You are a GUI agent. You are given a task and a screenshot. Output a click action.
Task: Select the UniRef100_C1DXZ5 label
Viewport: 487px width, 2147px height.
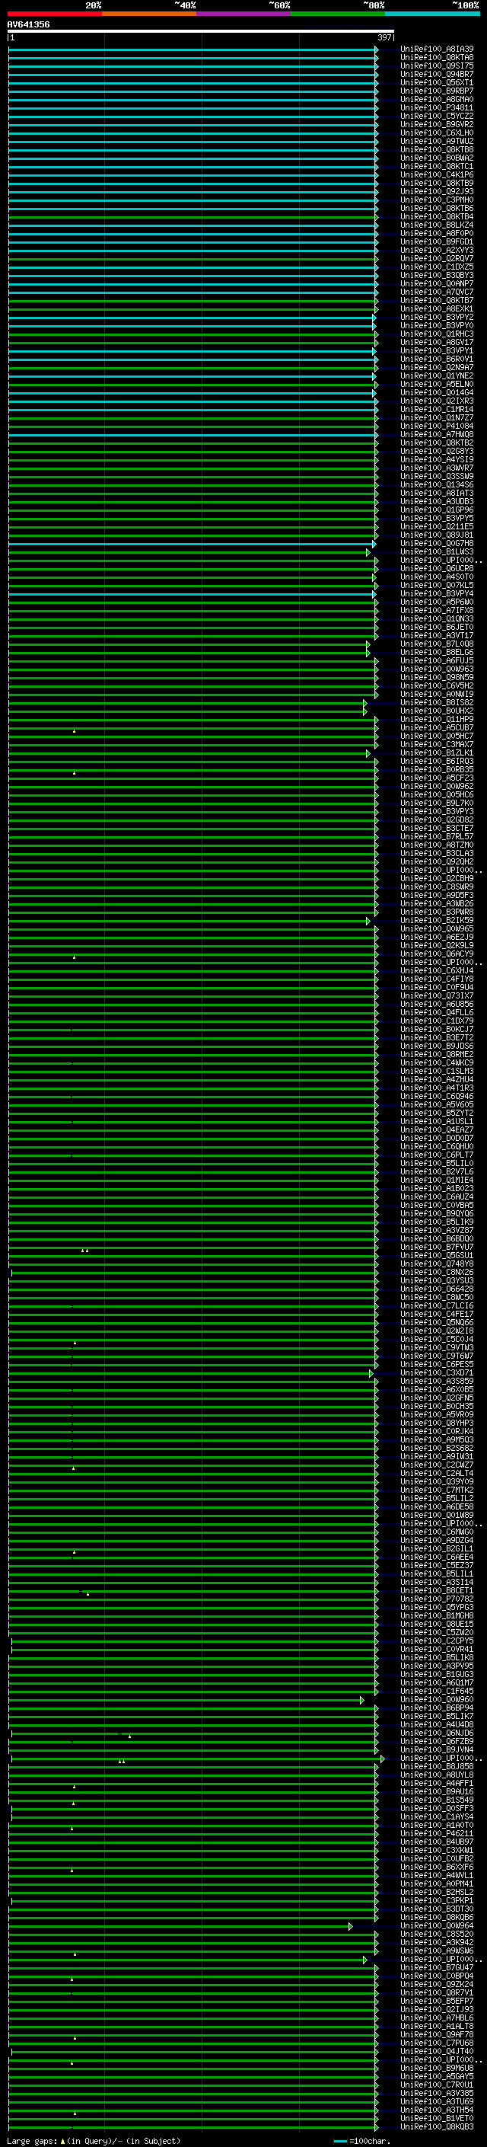point(437,267)
